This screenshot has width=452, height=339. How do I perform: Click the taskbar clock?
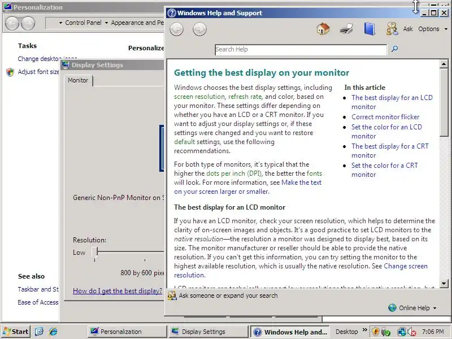point(433,332)
